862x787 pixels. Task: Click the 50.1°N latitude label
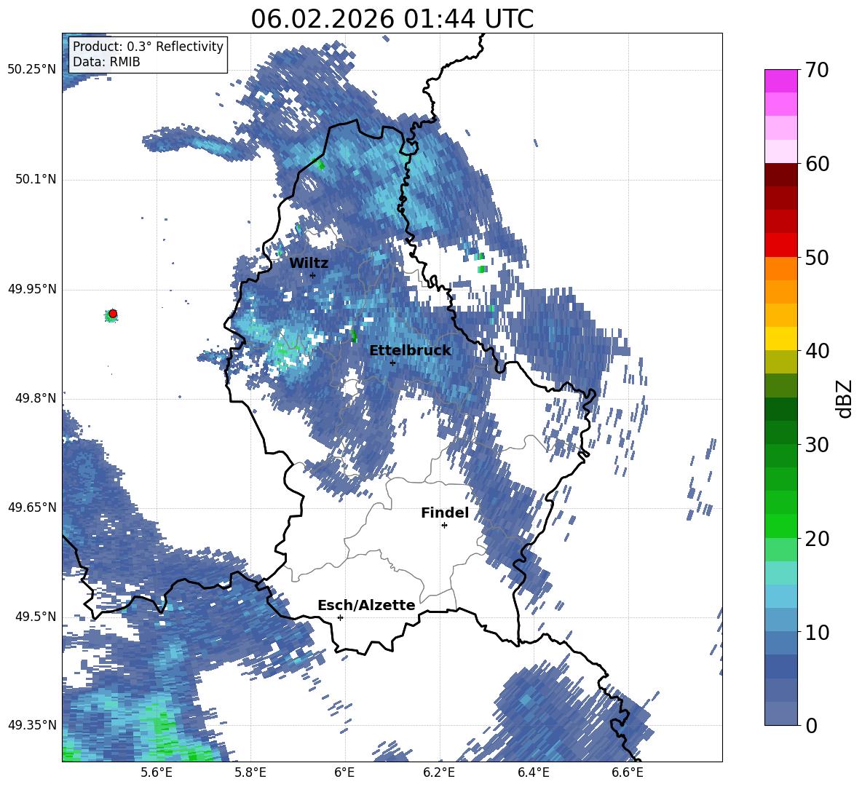(x=36, y=180)
